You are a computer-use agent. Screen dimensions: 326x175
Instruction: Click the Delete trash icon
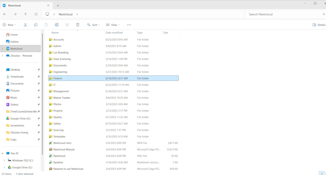78,25
